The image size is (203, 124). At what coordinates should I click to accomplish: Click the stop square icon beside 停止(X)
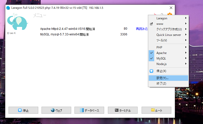point(151,71)
